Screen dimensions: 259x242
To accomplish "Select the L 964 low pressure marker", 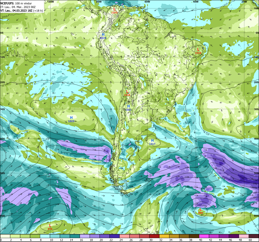I will pos(200,211).
